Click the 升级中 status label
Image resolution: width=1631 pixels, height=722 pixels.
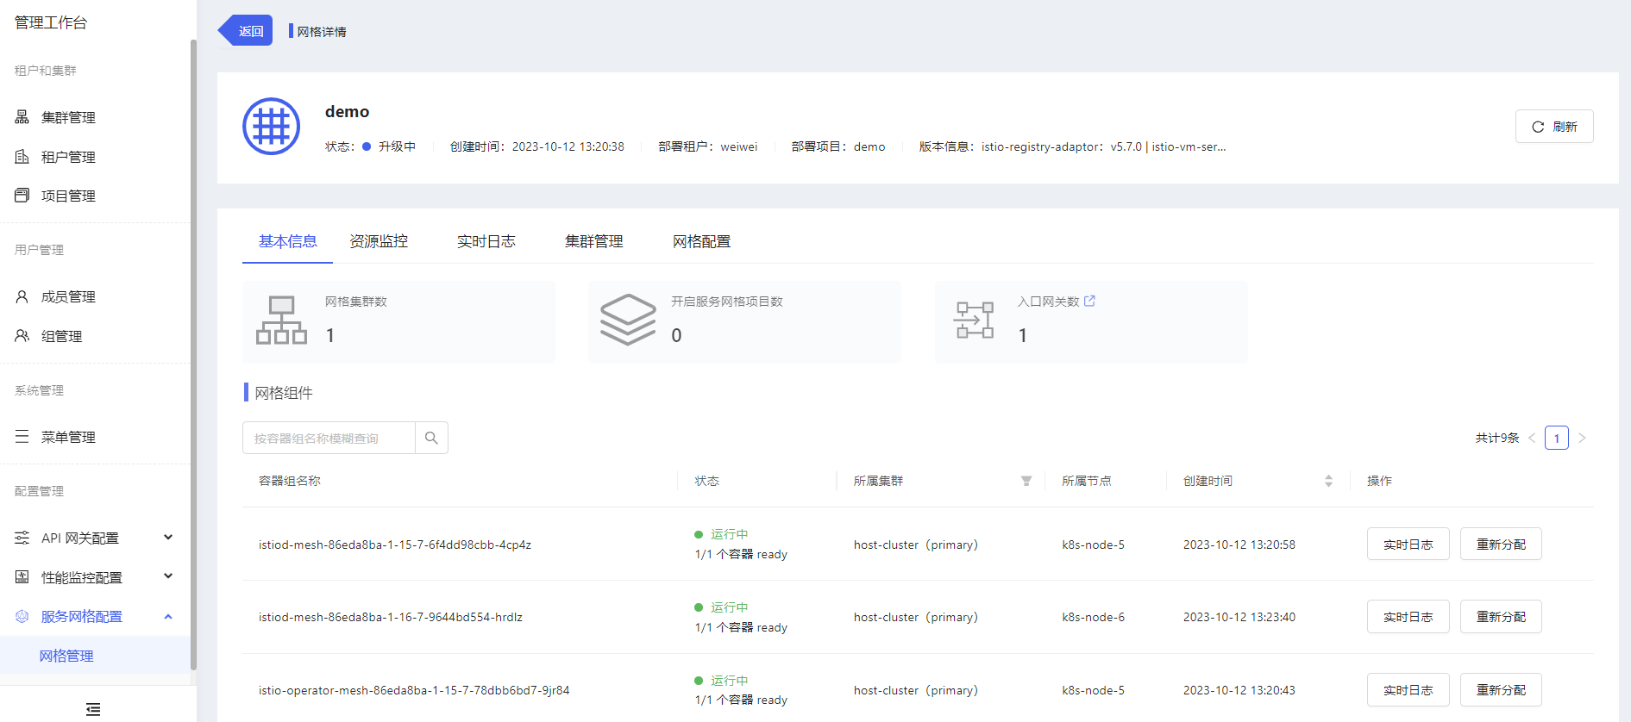coord(397,146)
